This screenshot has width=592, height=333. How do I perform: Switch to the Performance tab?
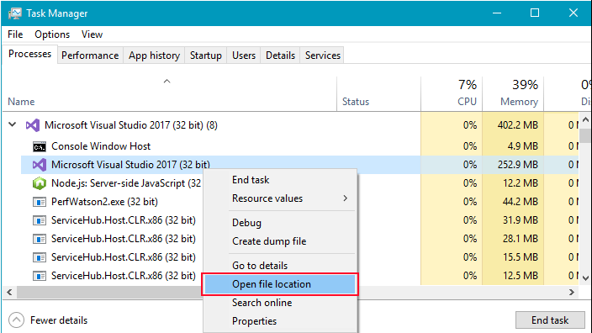90,55
